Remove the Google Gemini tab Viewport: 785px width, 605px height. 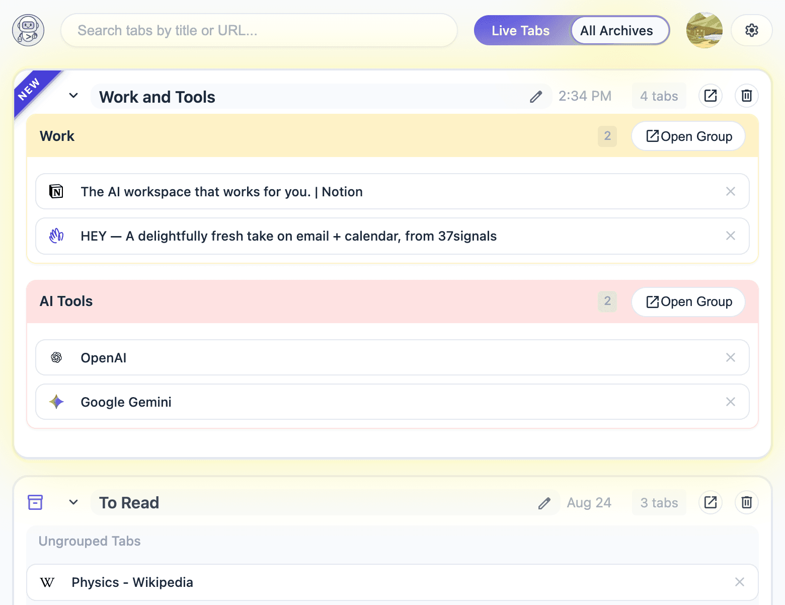tap(731, 402)
